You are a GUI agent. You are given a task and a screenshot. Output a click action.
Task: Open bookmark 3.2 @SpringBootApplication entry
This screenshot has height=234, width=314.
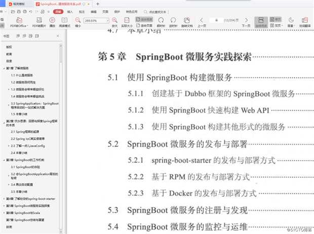click(x=34, y=176)
